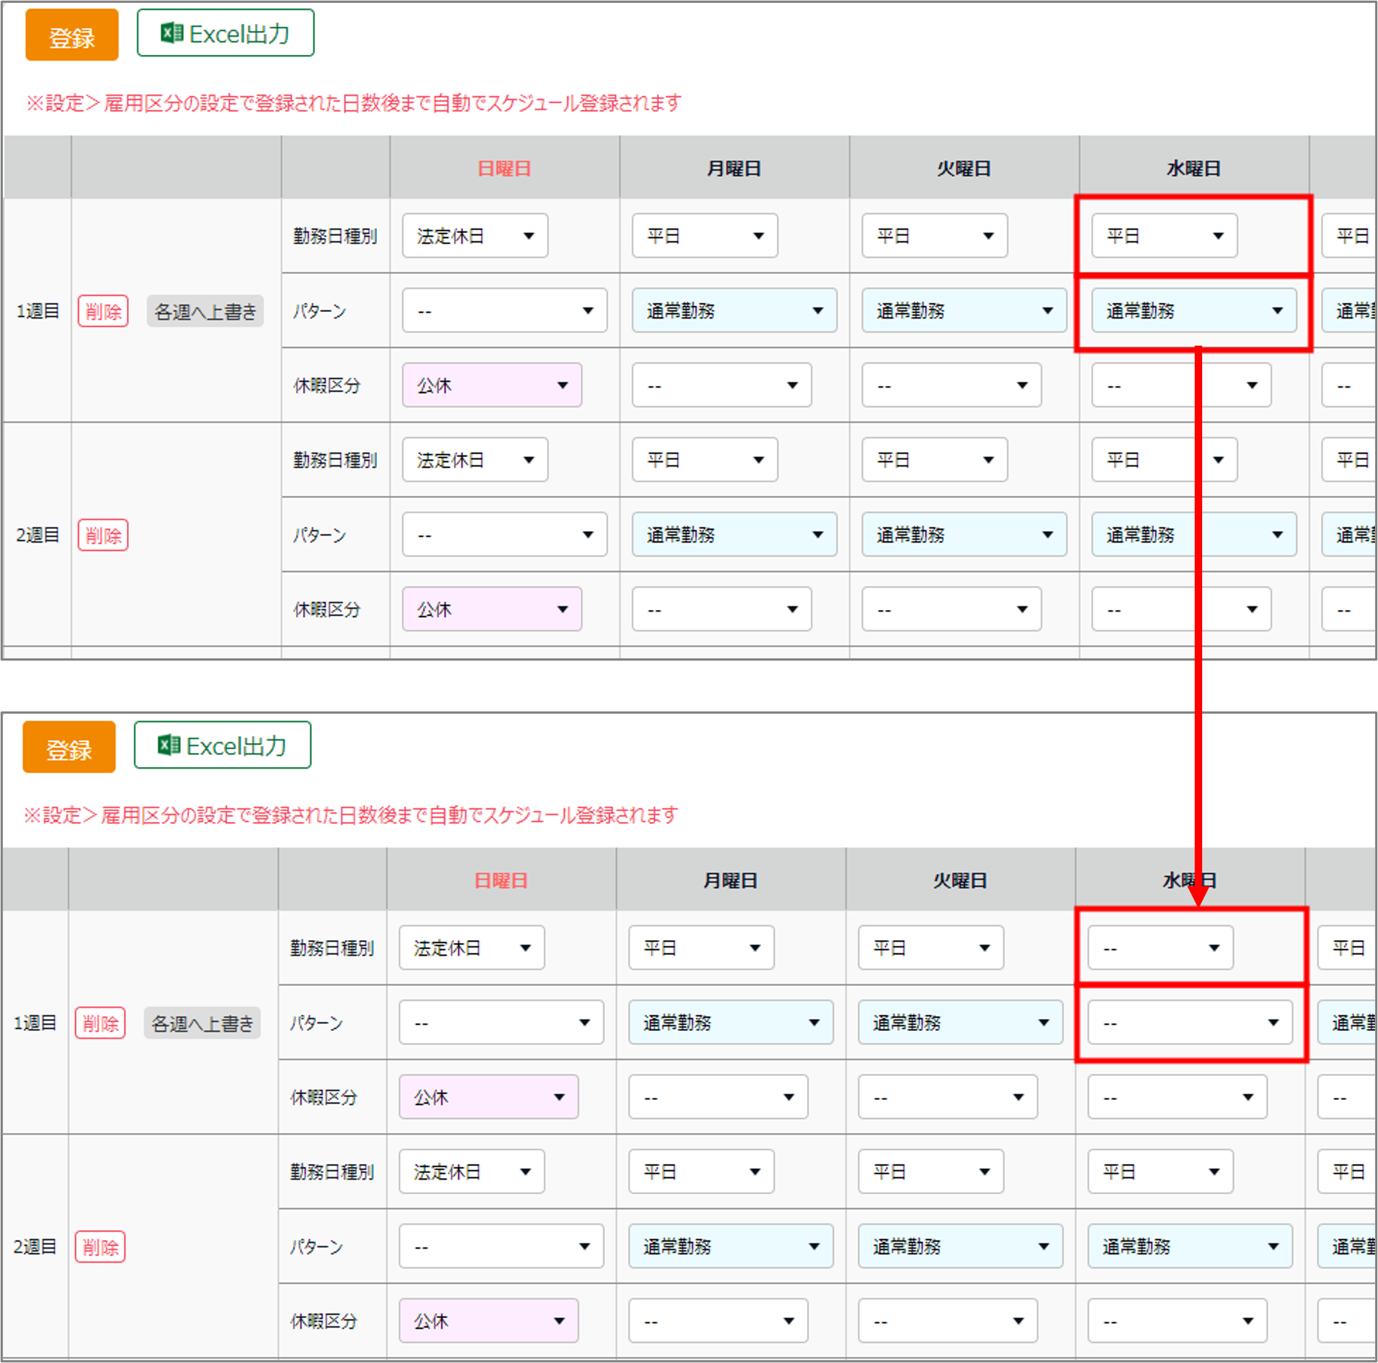Open lower panel week 2 Wednesday 通常勤務 dropdown
Viewport: 1378px width, 1363px height.
click(x=1189, y=1247)
